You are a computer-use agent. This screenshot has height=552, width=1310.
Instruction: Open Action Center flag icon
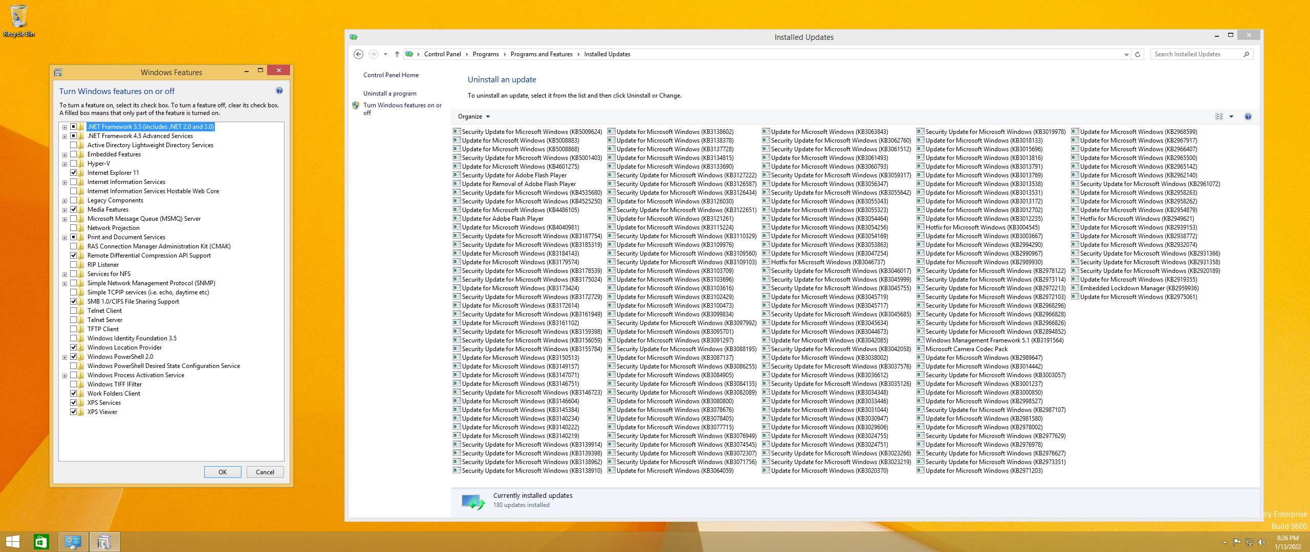click(x=1237, y=542)
